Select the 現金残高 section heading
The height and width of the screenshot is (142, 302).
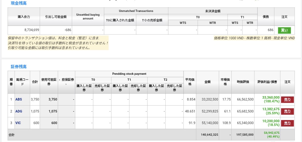tap(19, 3)
